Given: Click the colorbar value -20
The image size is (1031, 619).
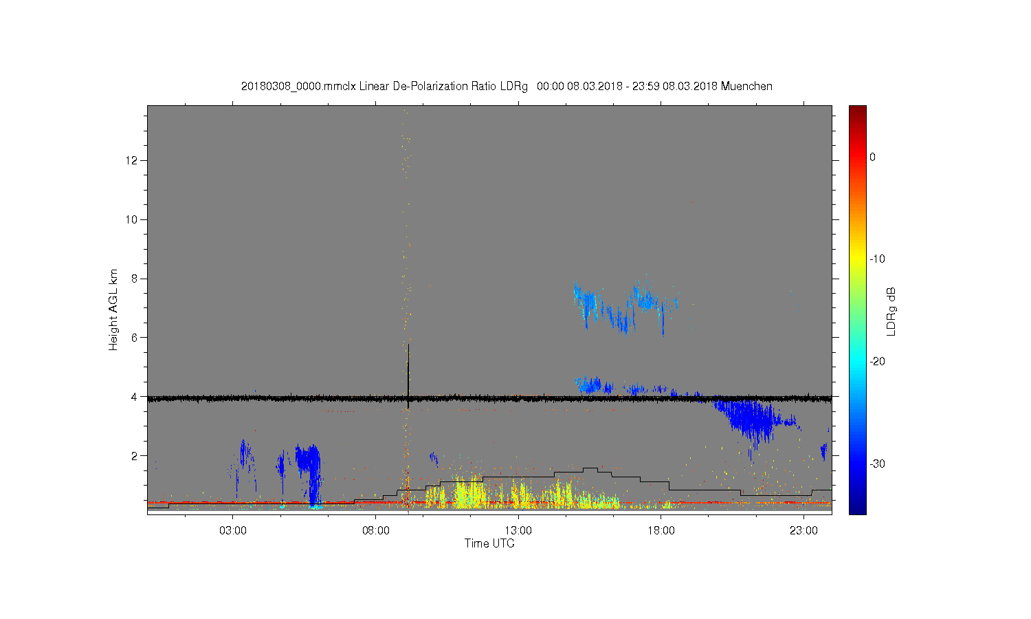Looking at the screenshot, I should point(877,362).
